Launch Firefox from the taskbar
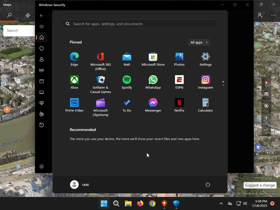Viewport: 280px width, 210px height. (140, 203)
